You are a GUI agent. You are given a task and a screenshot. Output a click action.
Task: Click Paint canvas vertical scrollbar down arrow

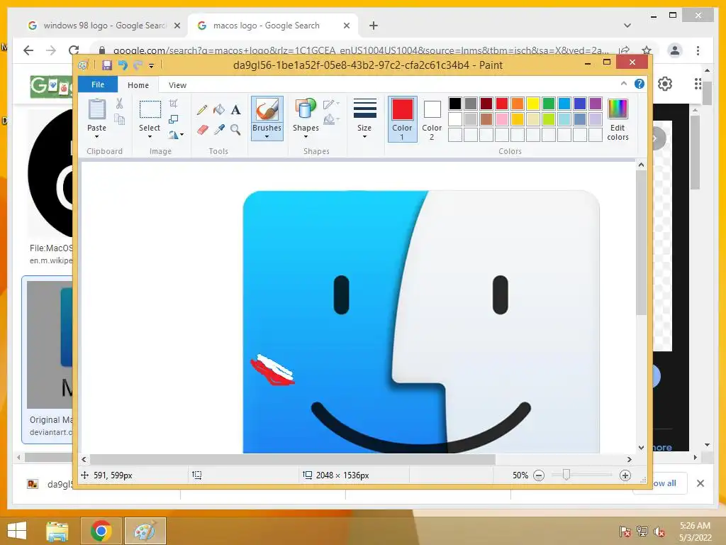pyautogui.click(x=641, y=447)
